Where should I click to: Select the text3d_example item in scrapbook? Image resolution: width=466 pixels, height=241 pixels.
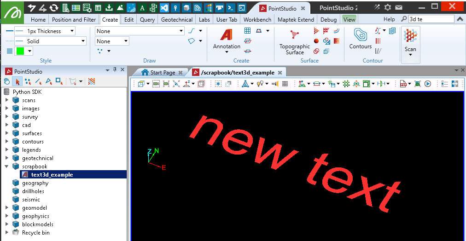(x=73, y=175)
